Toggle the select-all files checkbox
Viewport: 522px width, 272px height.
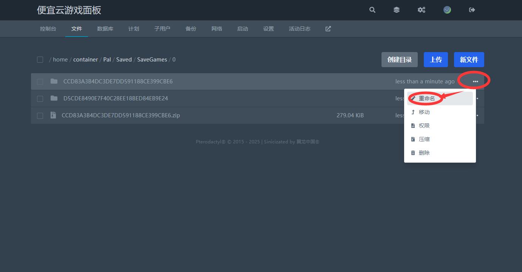[x=40, y=60]
